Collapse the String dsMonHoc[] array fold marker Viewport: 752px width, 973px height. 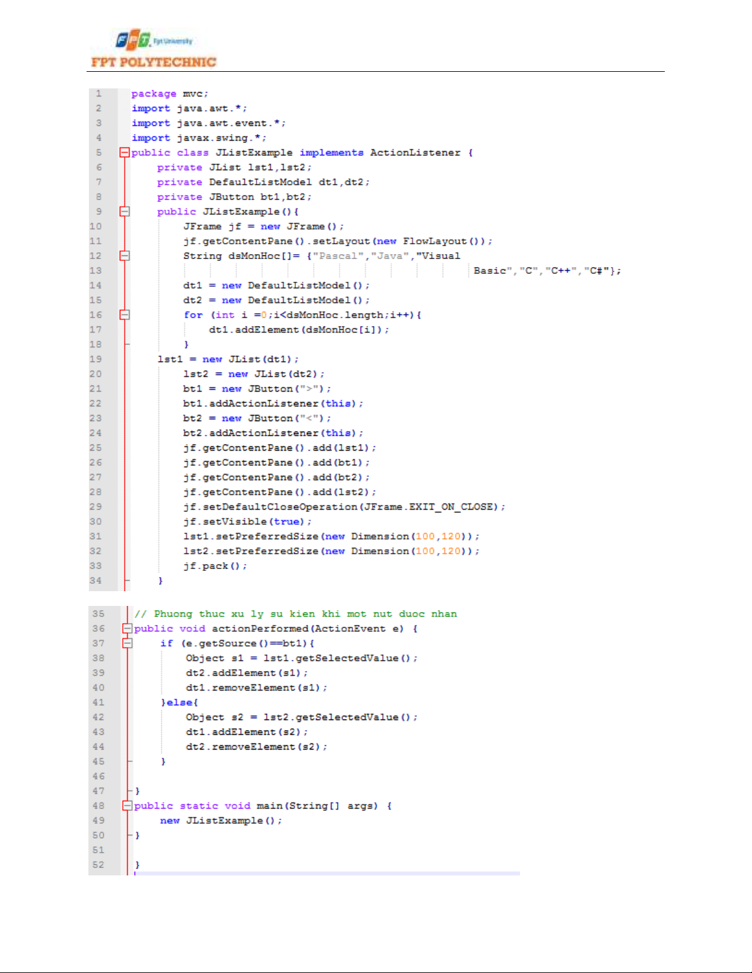click(125, 255)
